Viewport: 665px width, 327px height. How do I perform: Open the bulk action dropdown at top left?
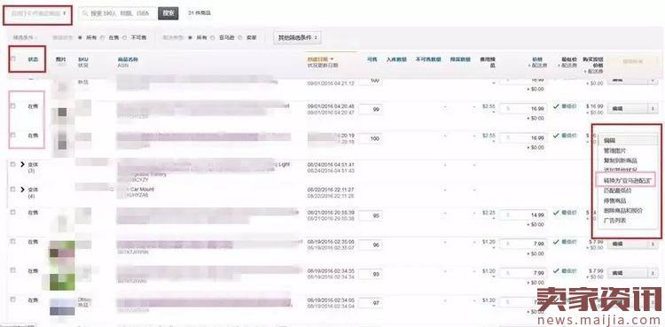point(39,13)
